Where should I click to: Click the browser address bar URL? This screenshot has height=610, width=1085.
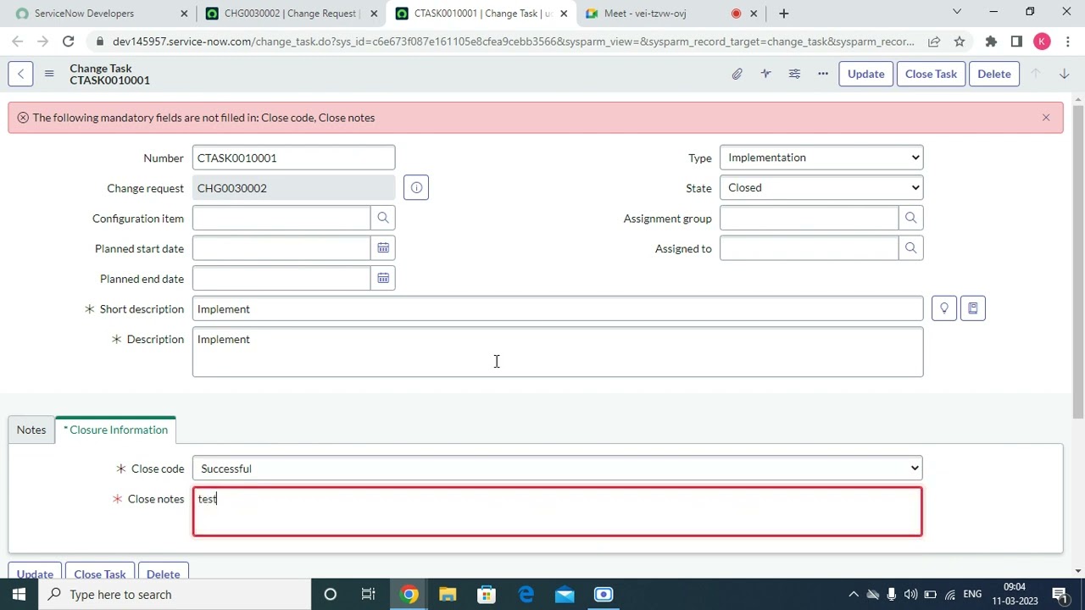coord(513,42)
